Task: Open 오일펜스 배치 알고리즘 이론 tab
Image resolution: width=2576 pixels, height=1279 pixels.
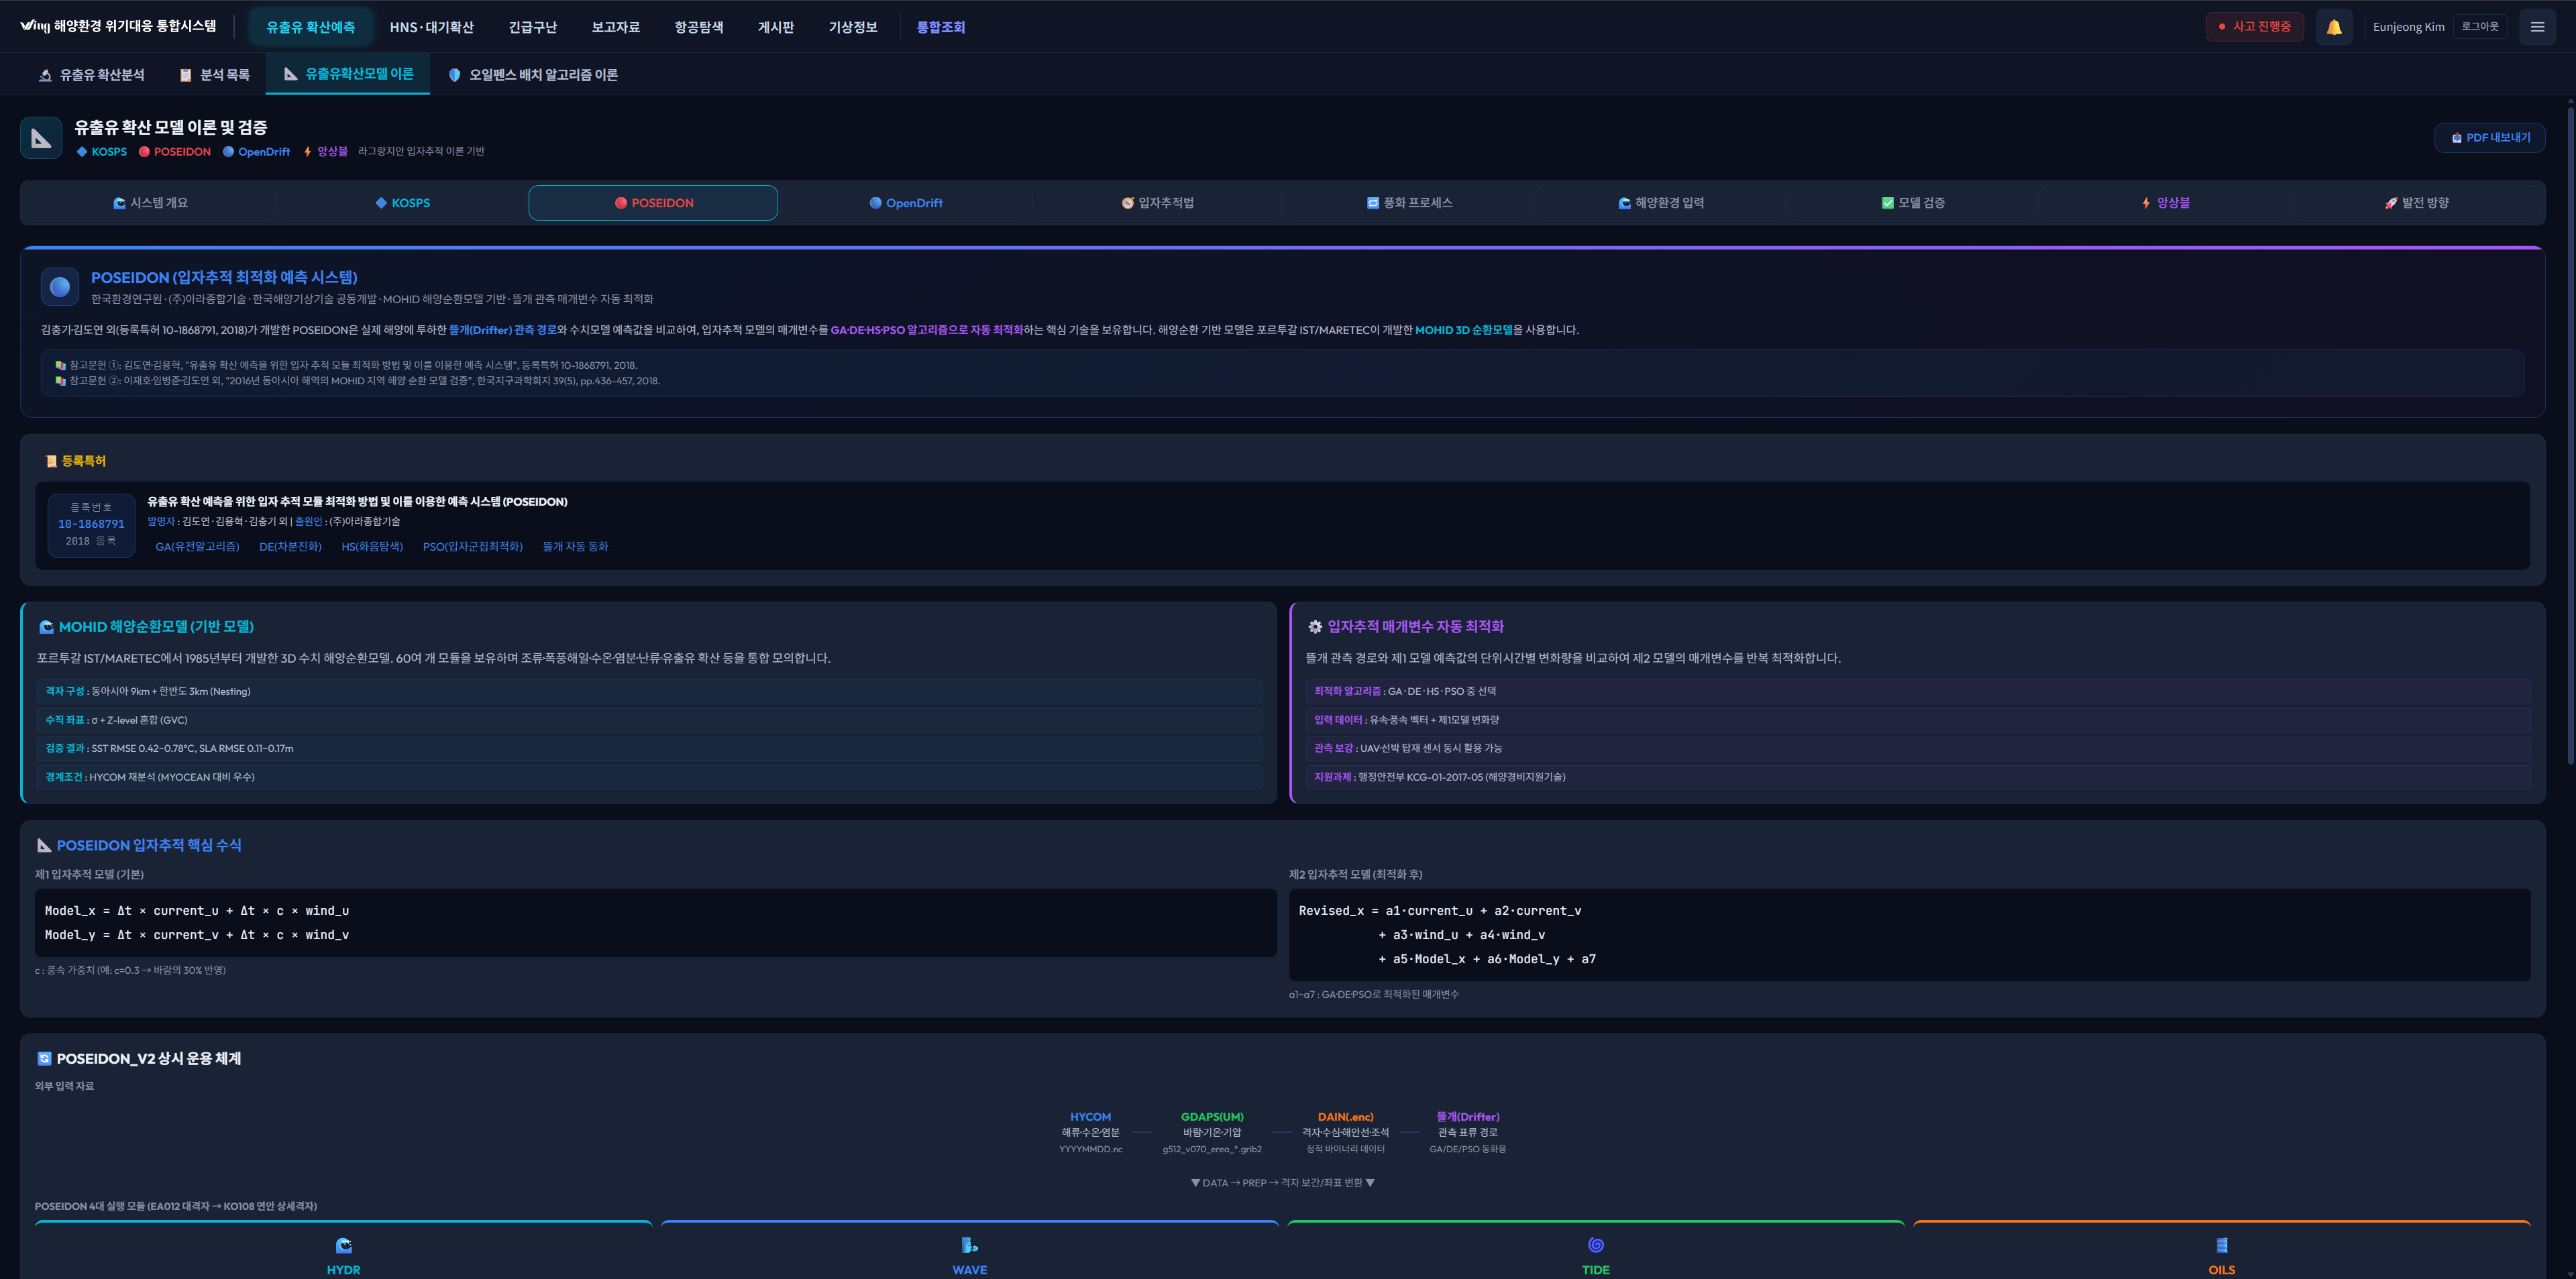Action: 532,75
